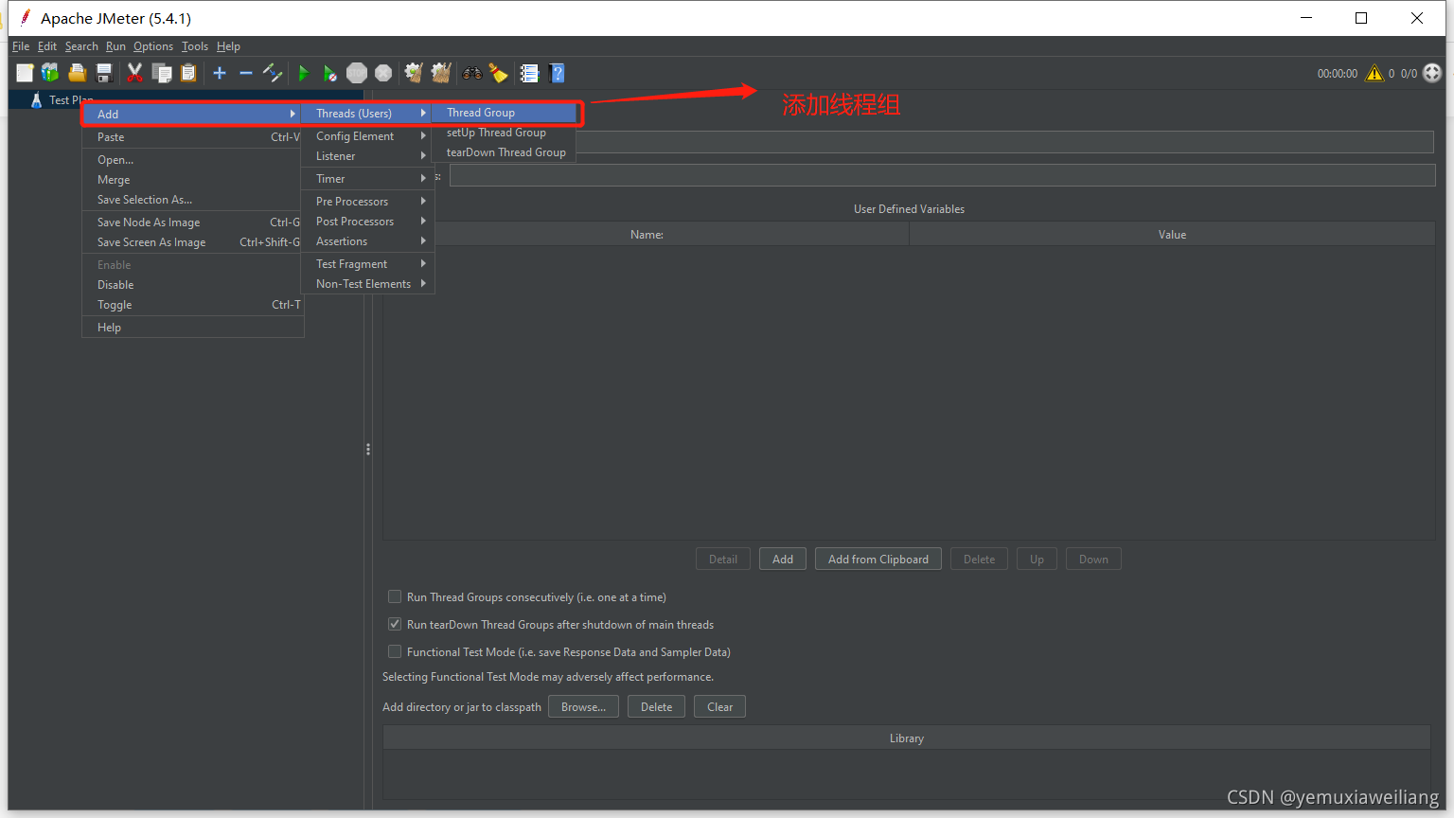Image resolution: width=1454 pixels, height=818 pixels.
Task: Open the File menu
Action: pyautogui.click(x=21, y=46)
